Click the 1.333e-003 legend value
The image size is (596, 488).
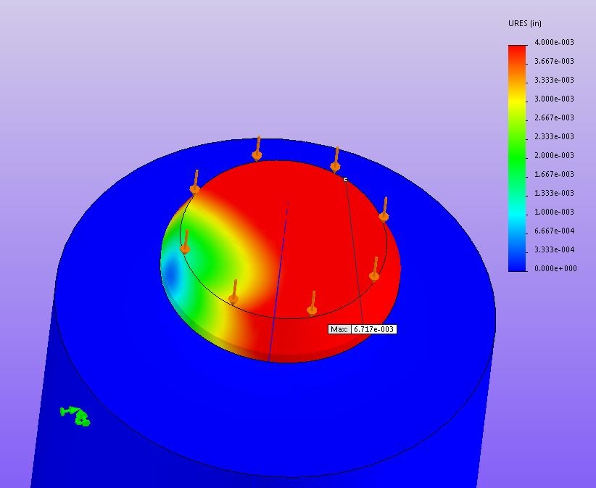554,193
